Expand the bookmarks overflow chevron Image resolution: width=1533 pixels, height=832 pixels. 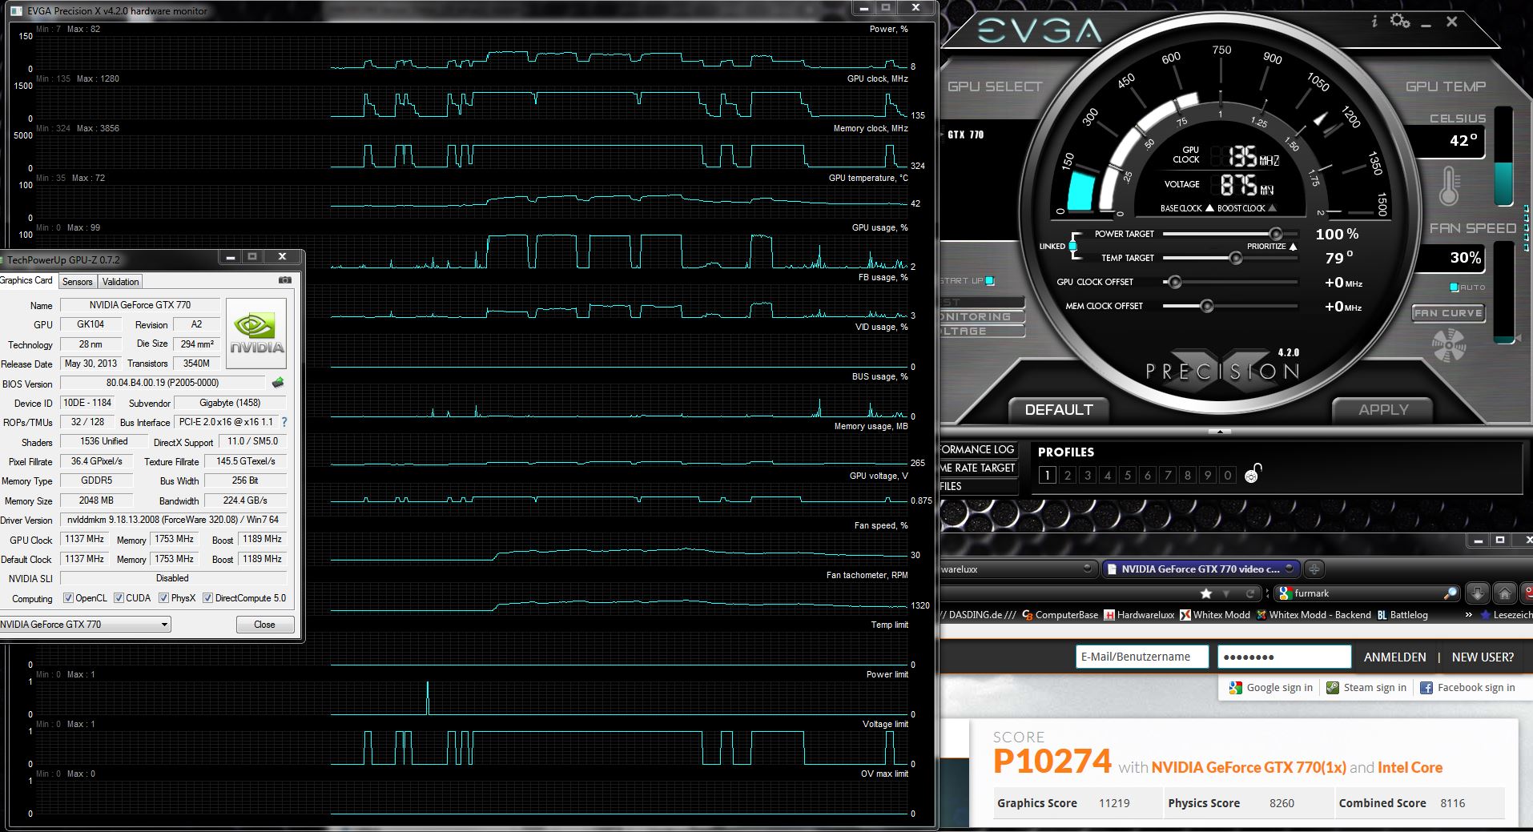click(x=1469, y=615)
